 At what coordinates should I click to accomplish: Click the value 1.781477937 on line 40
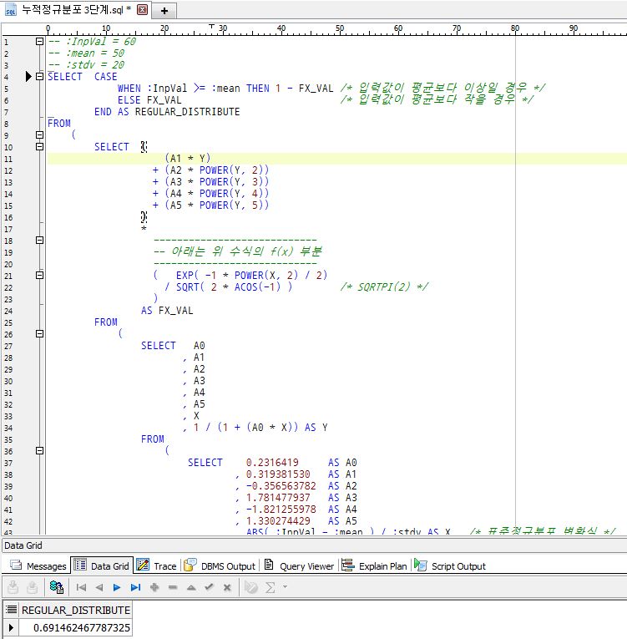[x=278, y=498]
